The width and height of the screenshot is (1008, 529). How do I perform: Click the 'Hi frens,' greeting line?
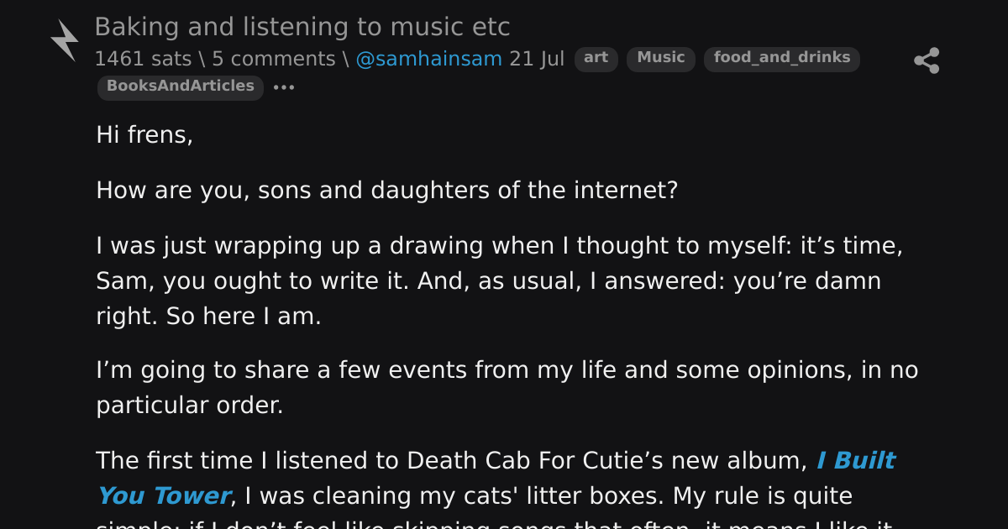144,134
